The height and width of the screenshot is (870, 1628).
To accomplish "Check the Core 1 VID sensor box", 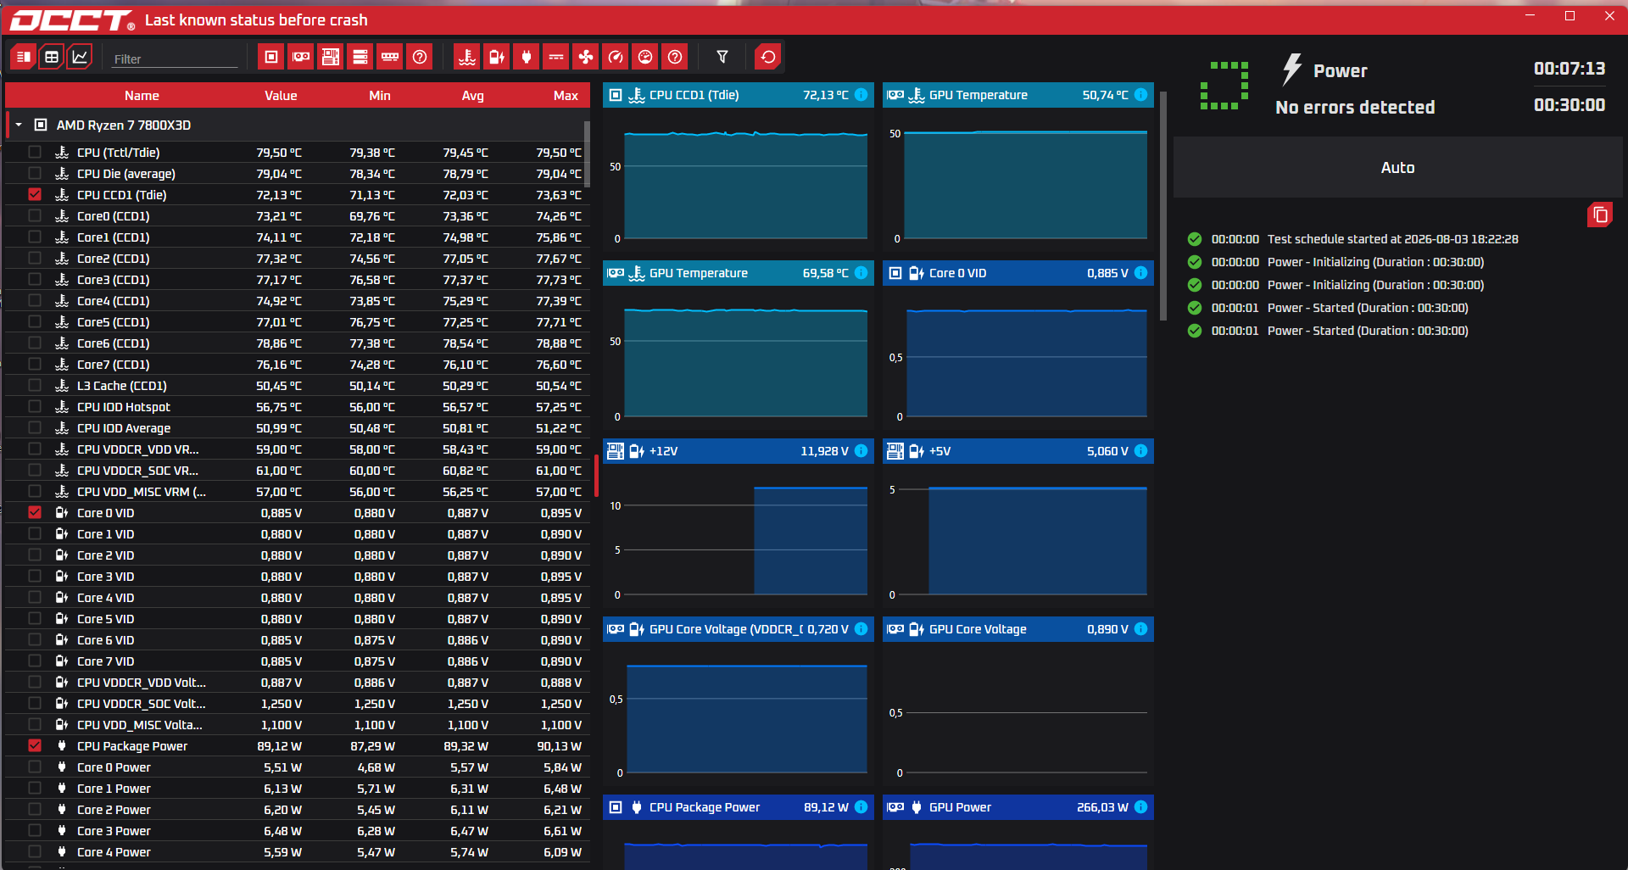I will pyautogui.click(x=35, y=533).
